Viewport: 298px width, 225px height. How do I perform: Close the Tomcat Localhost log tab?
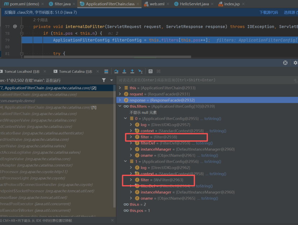[45, 71]
